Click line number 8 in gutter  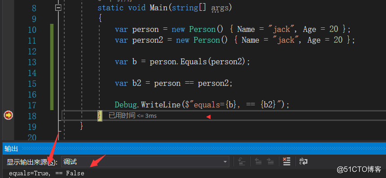[x=34, y=9]
